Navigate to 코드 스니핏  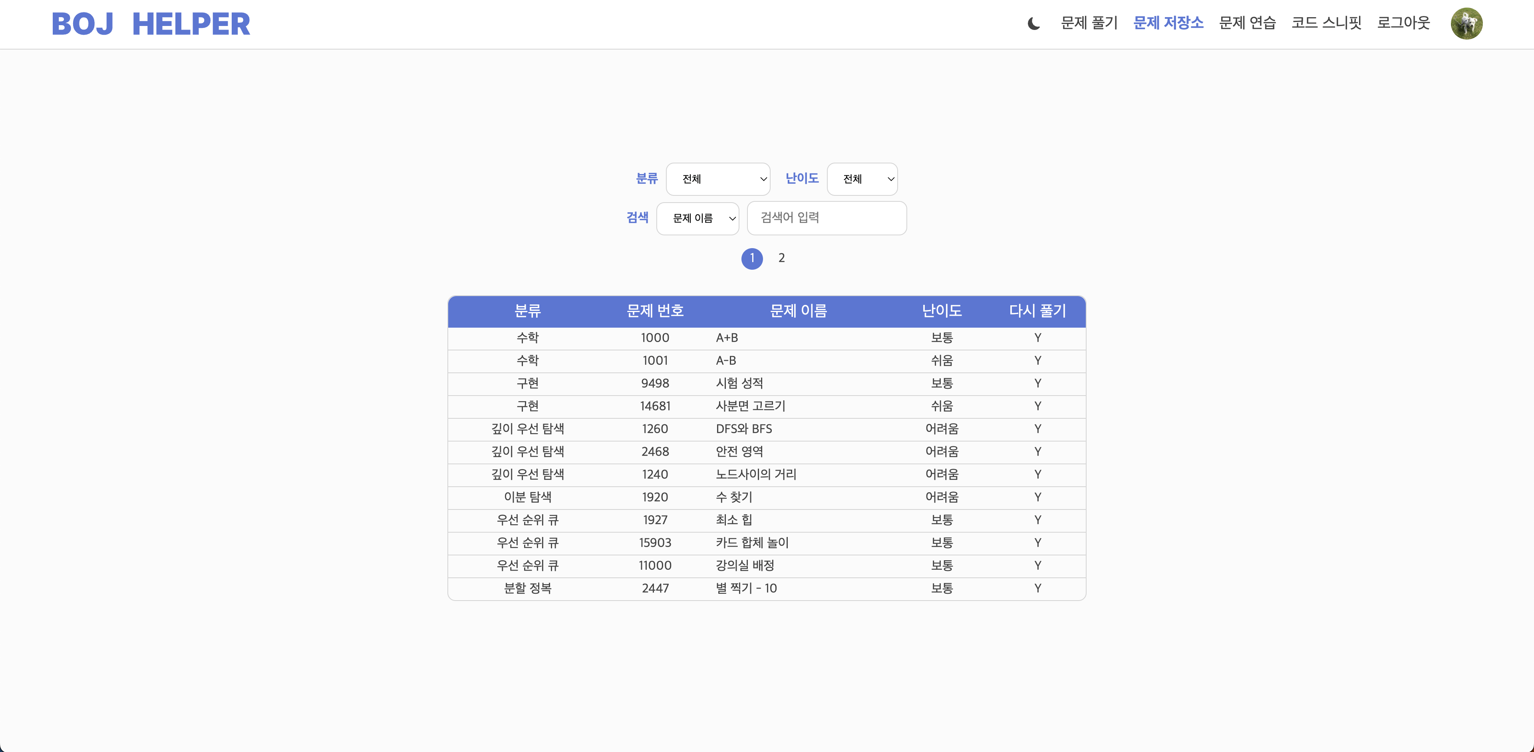[x=1326, y=23]
